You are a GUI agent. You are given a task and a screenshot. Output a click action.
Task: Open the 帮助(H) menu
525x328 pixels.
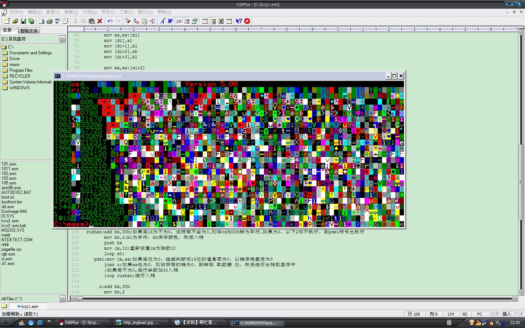click(x=164, y=12)
